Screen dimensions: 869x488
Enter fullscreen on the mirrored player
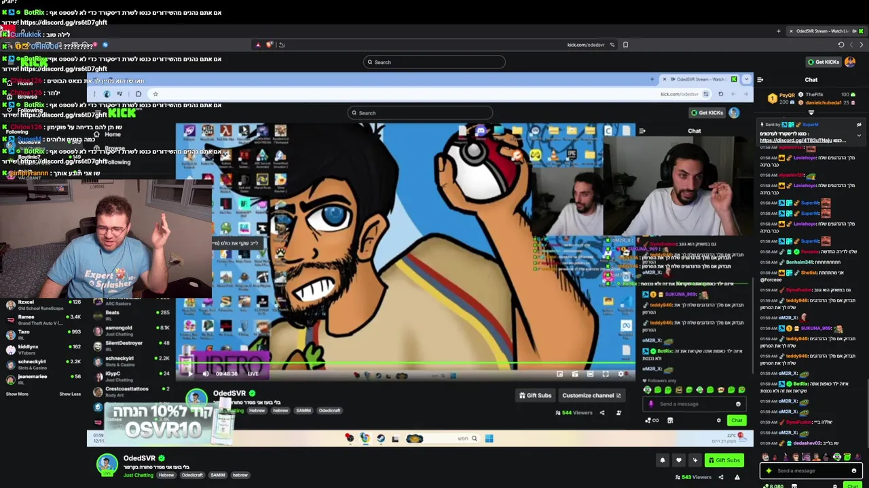606,373
